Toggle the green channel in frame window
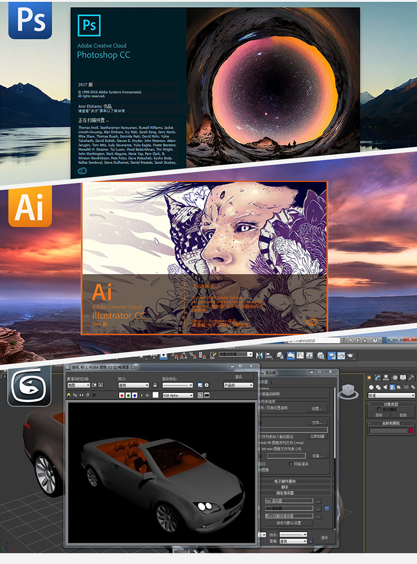The image size is (417, 564). 128,395
